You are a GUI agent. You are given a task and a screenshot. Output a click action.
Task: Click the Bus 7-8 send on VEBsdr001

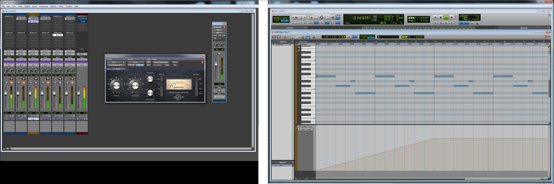[x=58, y=35]
